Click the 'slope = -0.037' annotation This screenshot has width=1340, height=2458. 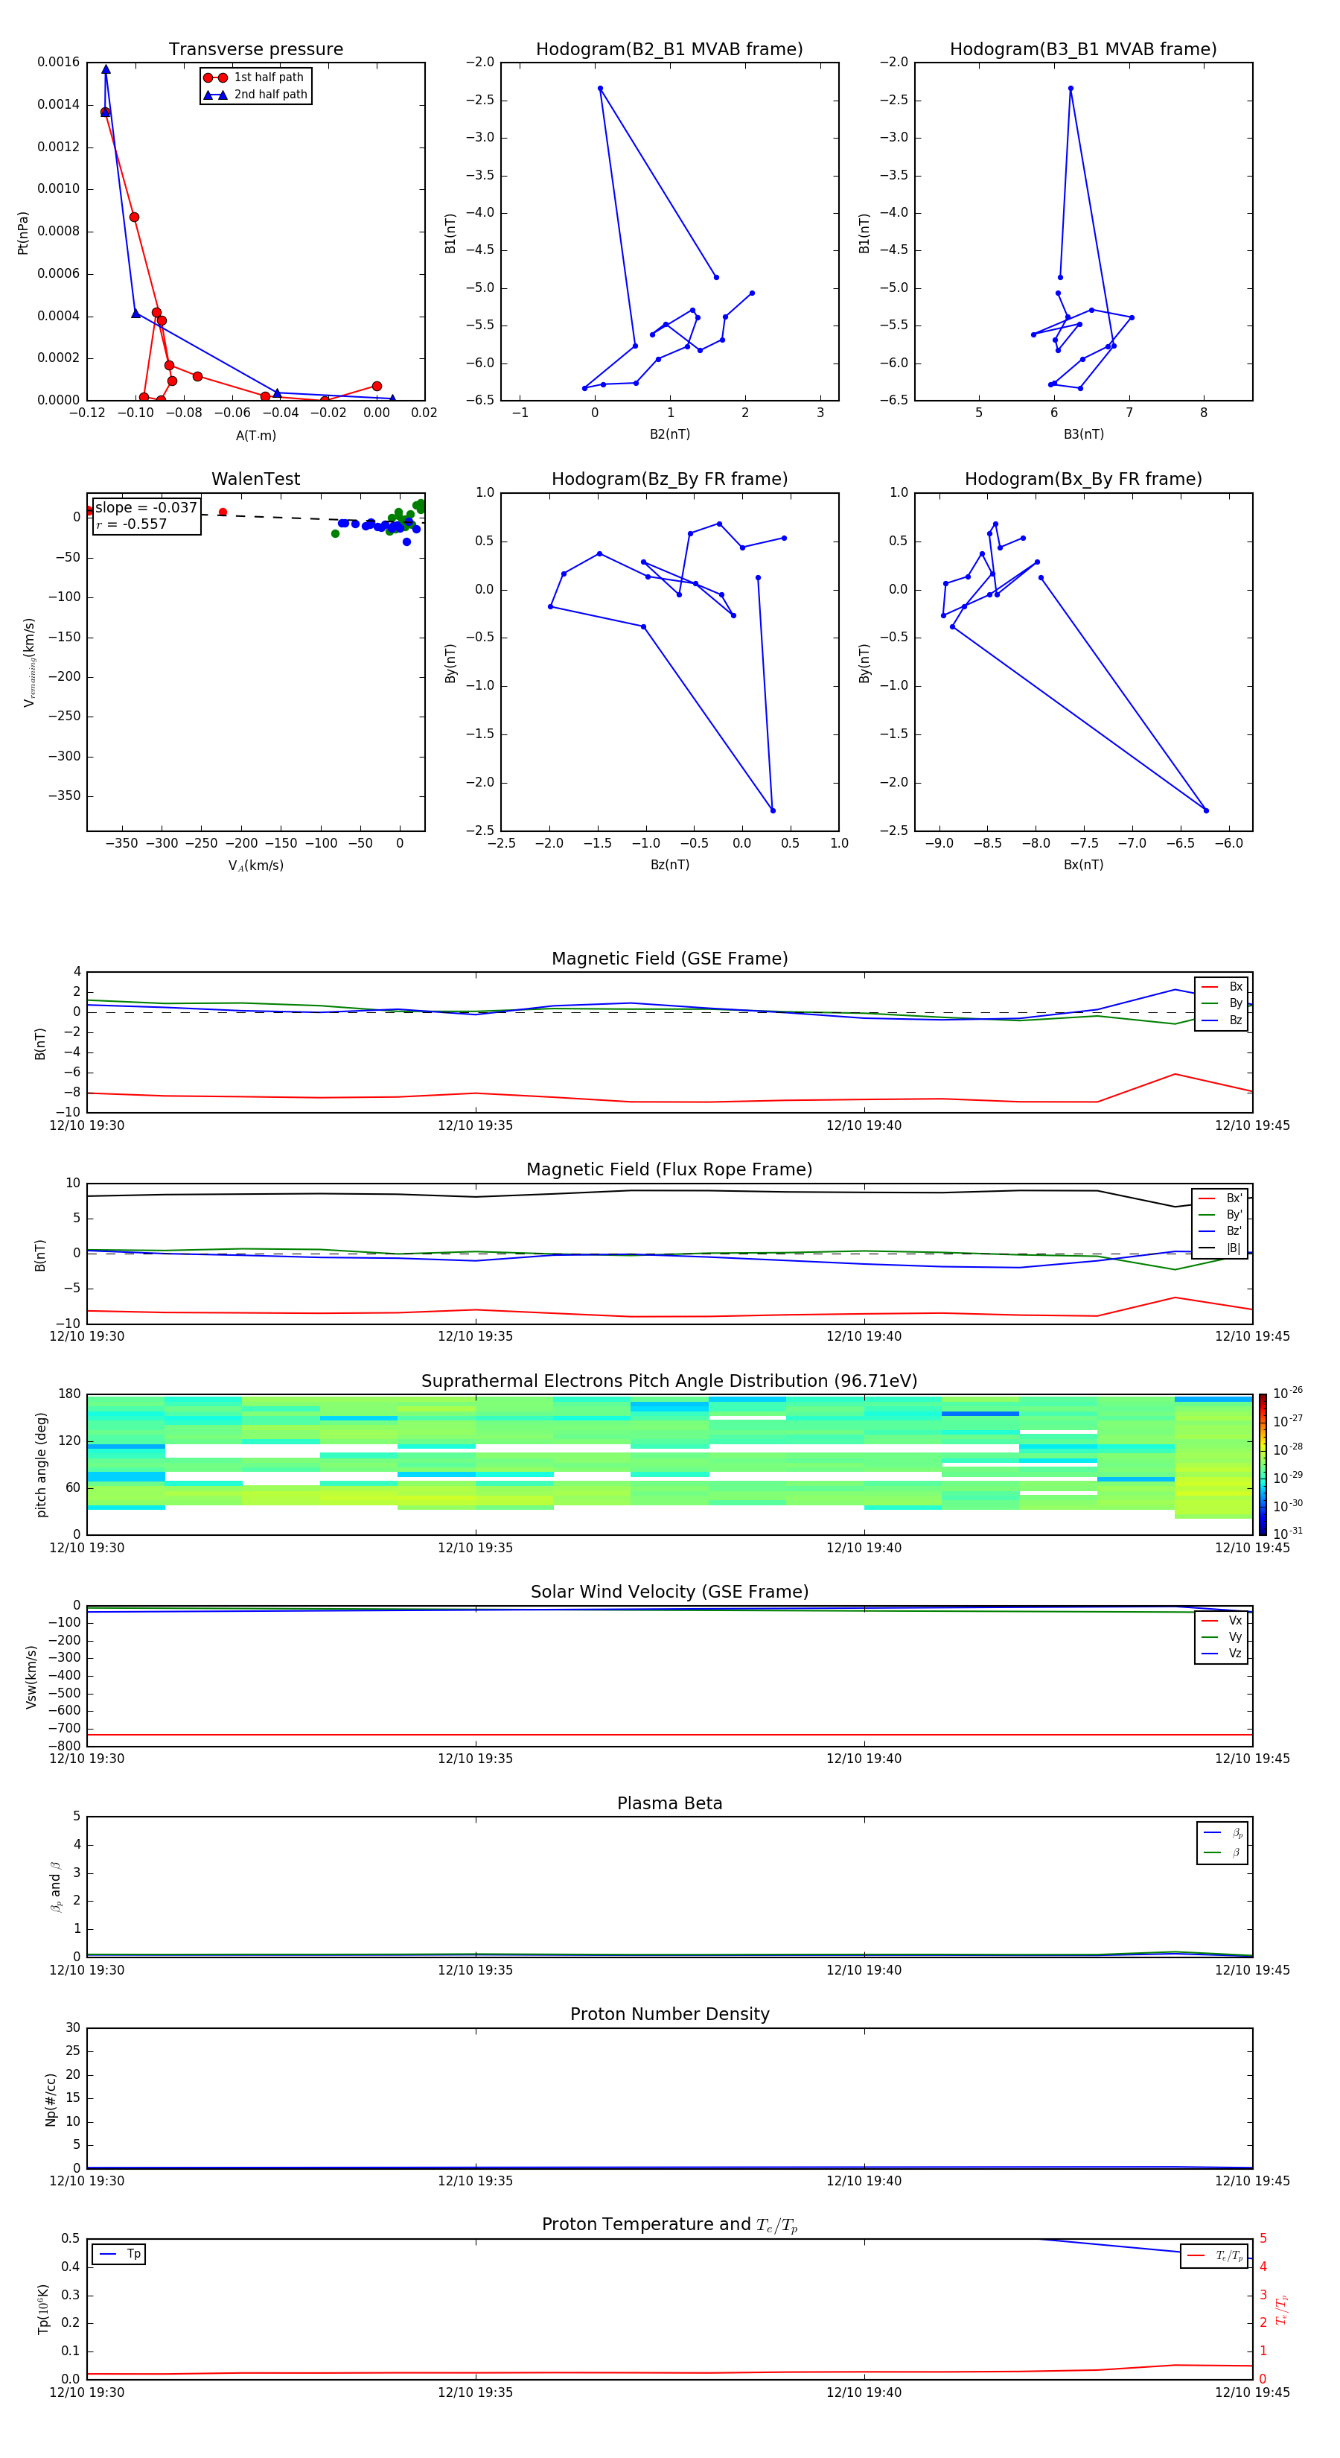(146, 508)
